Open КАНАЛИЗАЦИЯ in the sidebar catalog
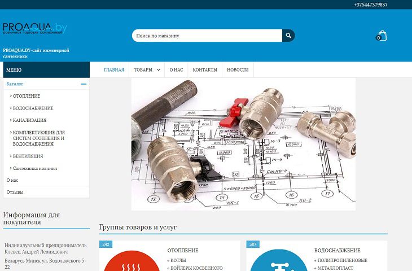The image size is (412, 271). (29, 120)
